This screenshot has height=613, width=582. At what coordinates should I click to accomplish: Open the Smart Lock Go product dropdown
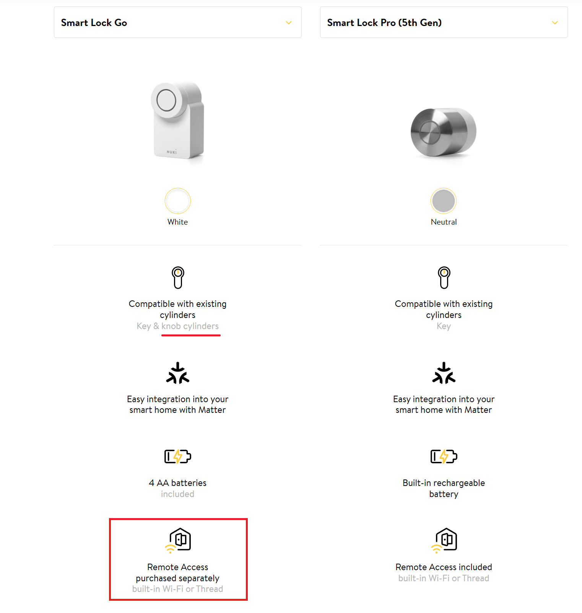click(x=177, y=23)
